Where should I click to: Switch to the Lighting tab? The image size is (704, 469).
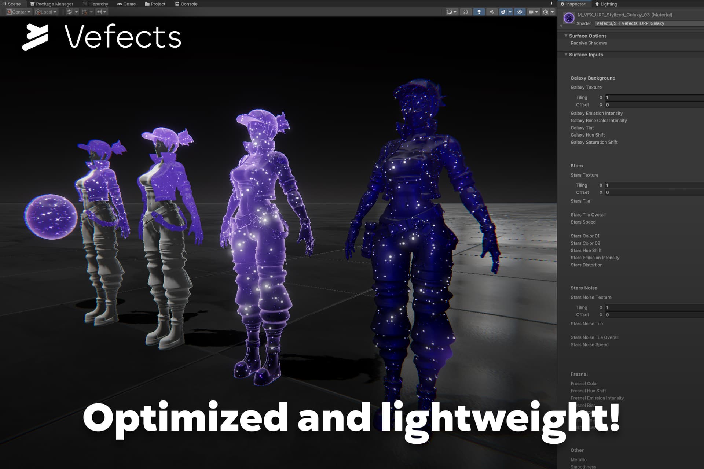606,4
